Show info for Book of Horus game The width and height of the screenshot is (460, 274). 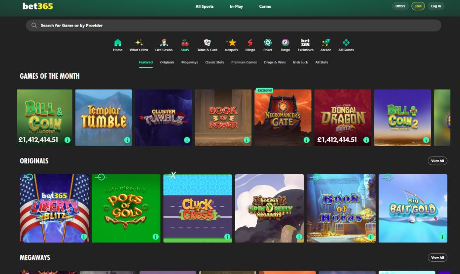pos(371,237)
